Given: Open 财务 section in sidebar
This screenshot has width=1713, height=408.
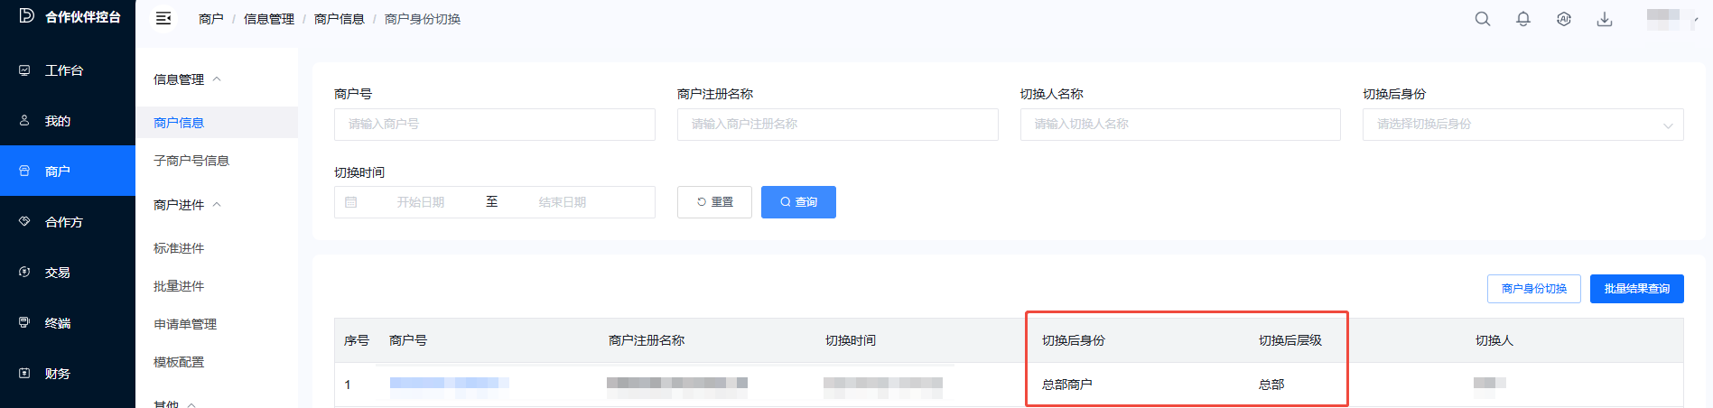Looking at the screenshot, I should point(57,374).
